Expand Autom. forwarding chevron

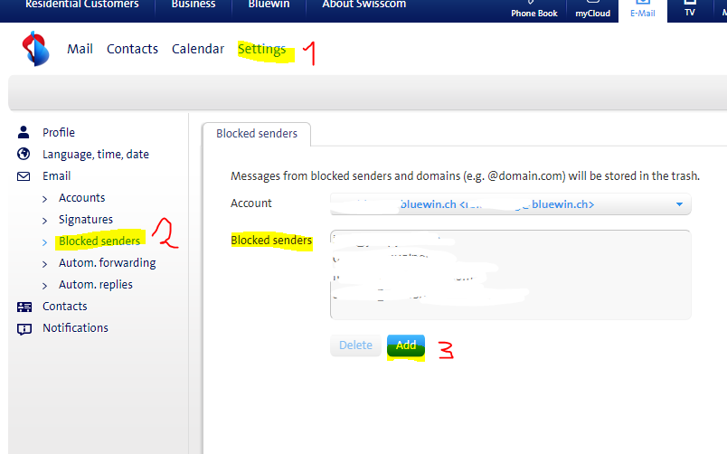click(45, 263)
